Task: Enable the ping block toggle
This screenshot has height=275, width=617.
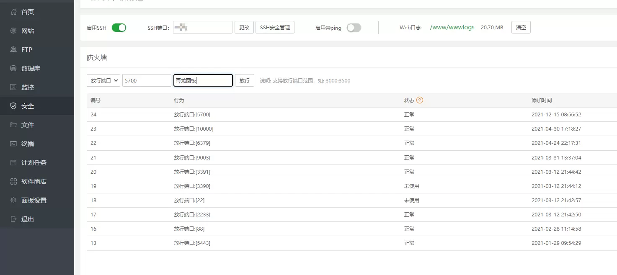Action: tap(354, 28)
